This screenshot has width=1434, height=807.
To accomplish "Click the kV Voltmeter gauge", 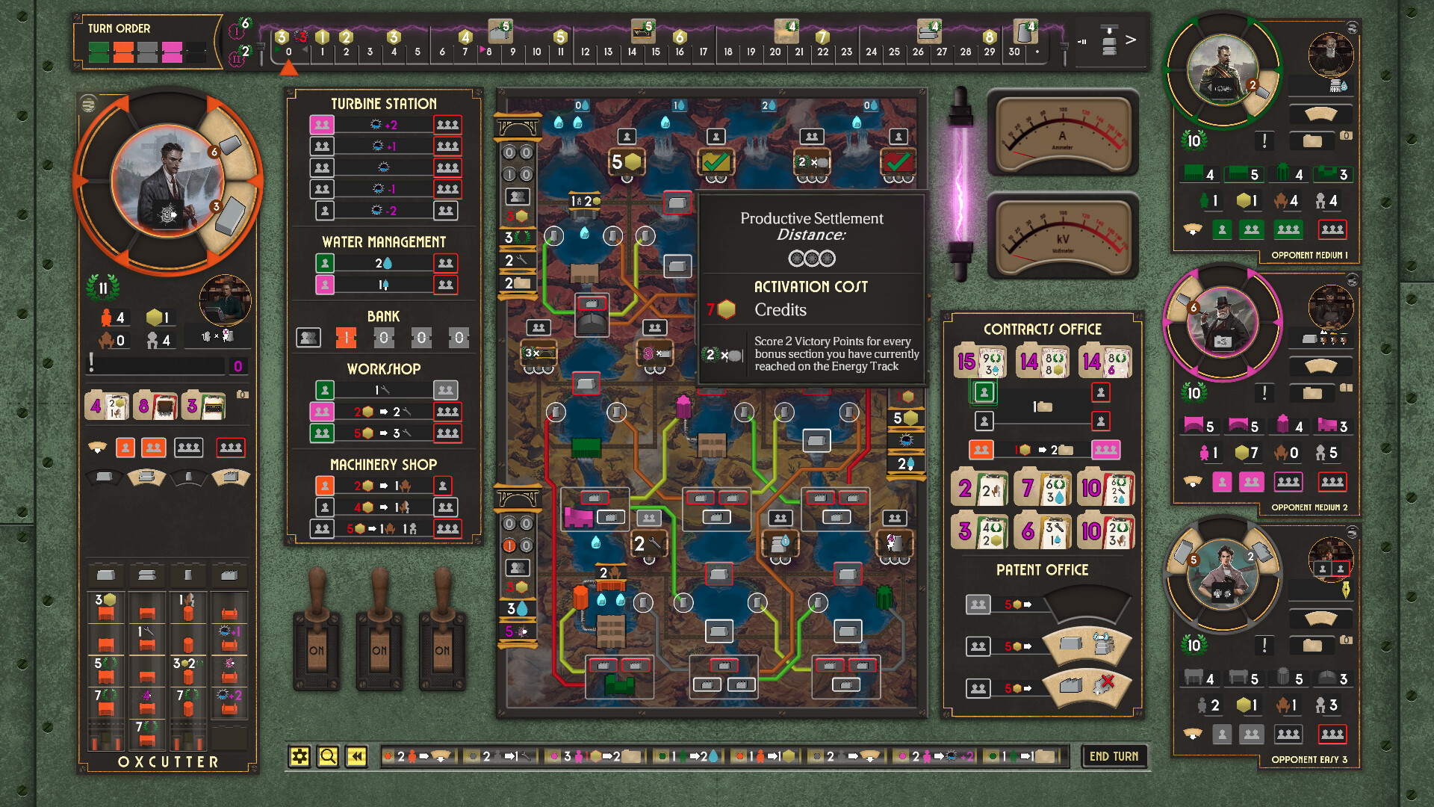I will (x=1062, y=236).
